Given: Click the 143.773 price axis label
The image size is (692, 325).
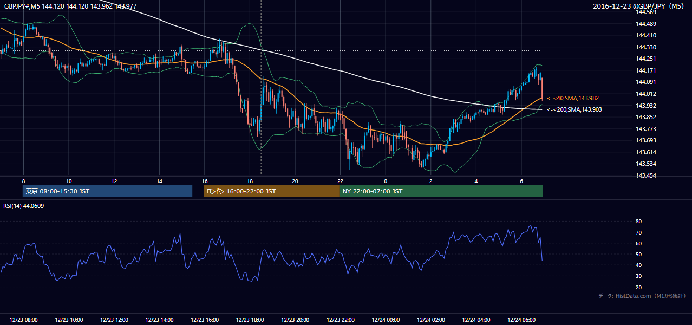Looking at the screenshot, I should coord(646,129).
